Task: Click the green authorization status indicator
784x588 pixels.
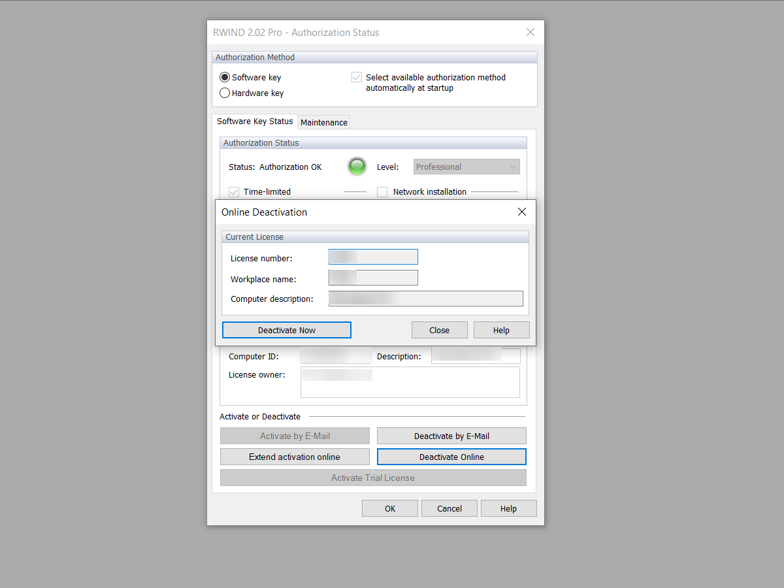Action: [357, 167]
